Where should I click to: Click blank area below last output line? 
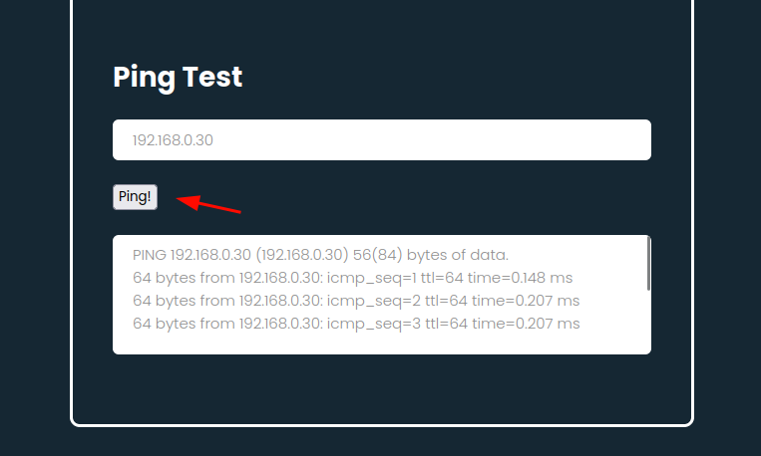(x=379, y=343)
